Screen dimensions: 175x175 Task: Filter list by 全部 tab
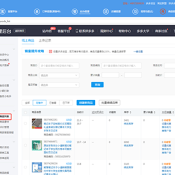[x=27, y=103]
